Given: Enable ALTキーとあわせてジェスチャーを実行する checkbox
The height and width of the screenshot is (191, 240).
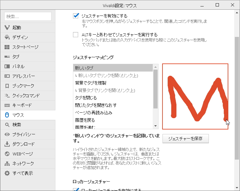Looking at the screenshot, I should (76, 35).
